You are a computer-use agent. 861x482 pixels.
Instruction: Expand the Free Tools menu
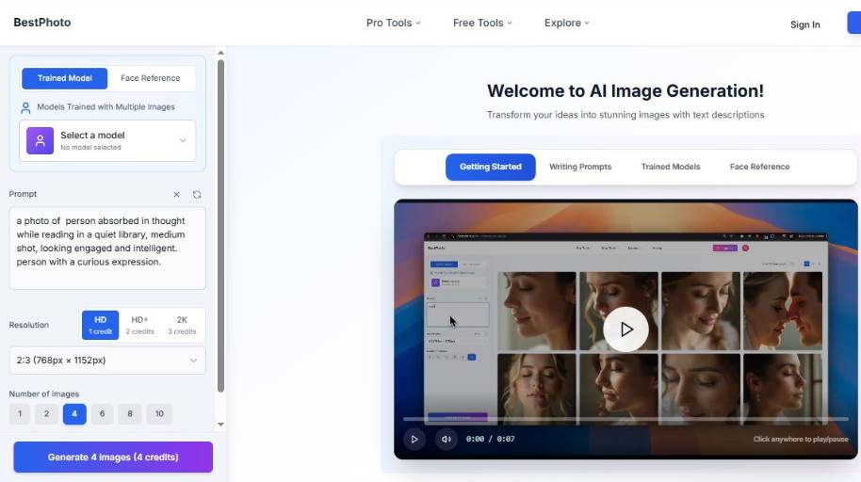(x=482, y=23)
